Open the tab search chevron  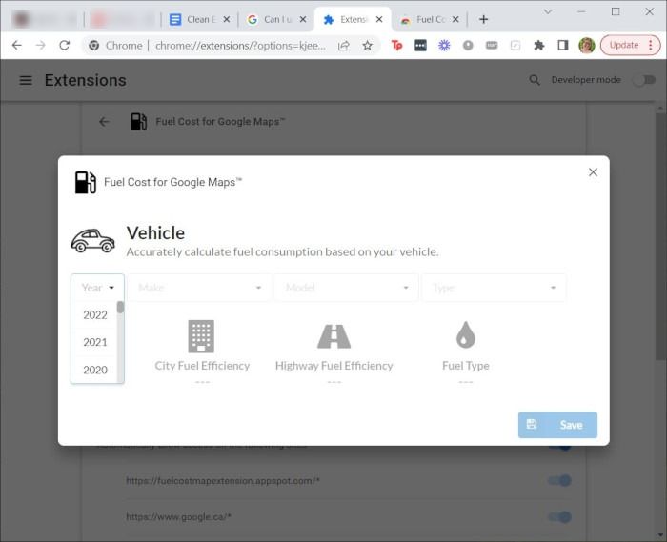pyautogui.click(x=548, y=11)
